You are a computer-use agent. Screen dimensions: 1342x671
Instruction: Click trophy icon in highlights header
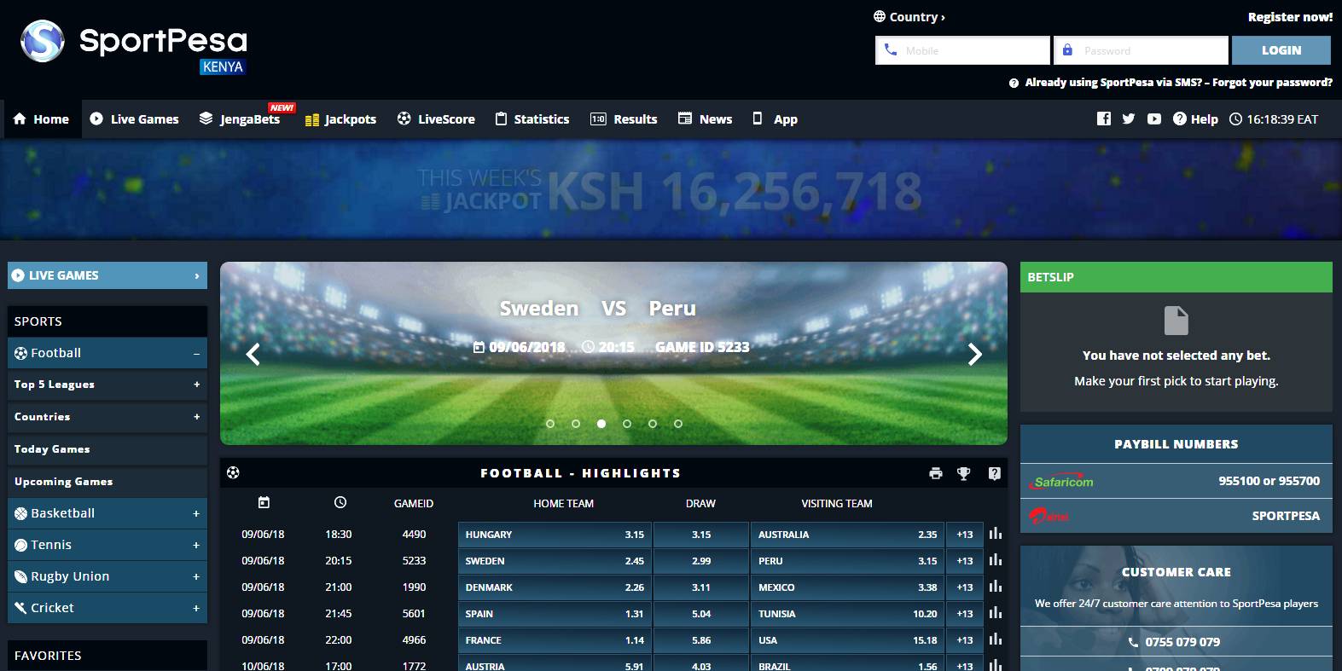(964, 473)
